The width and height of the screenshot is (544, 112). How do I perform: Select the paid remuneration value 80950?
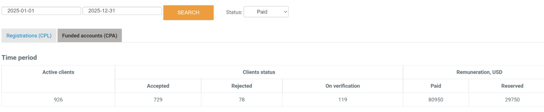click(x=435, y=100)
